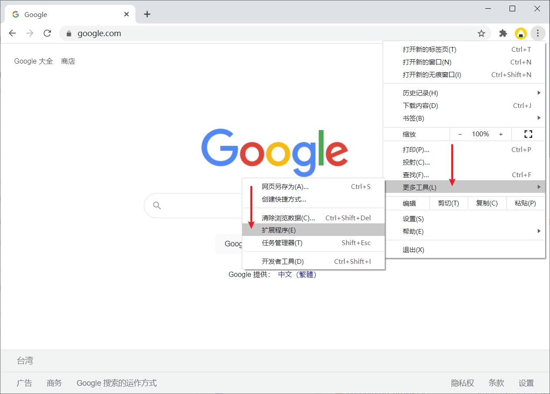The width and height of the screenshot is (550, 394).
Task: Choose 网页另存为(A)... in submenu
Action: pos(313,187)
